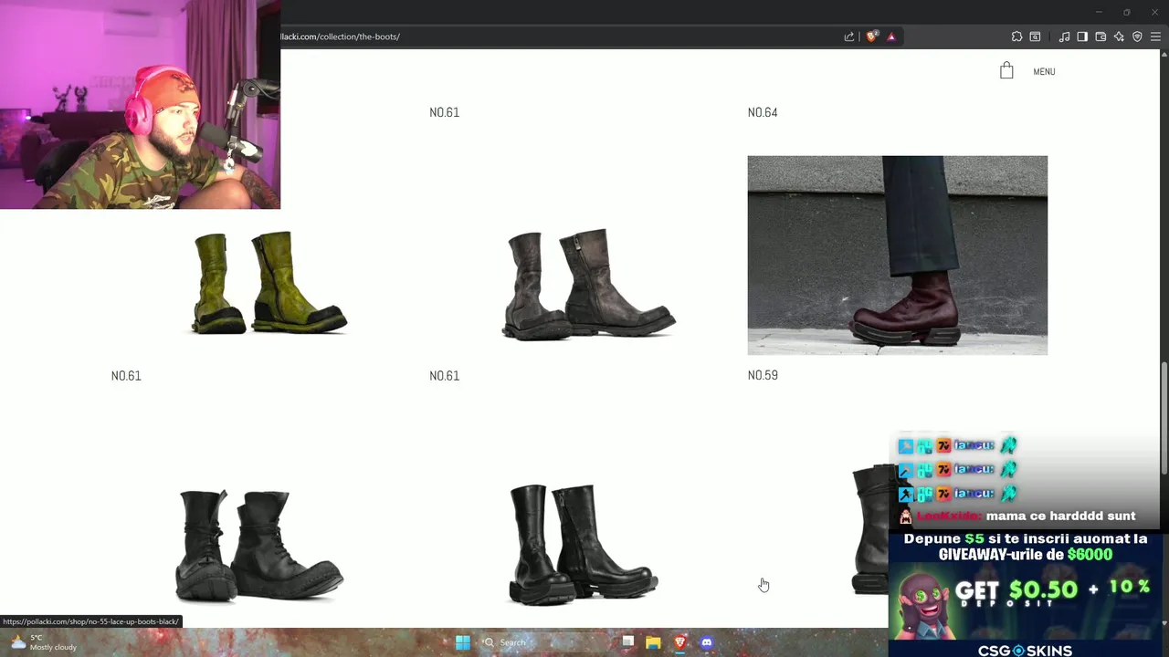Click the share page icon in address bar
1169x657 pixels.
point(849,36)
